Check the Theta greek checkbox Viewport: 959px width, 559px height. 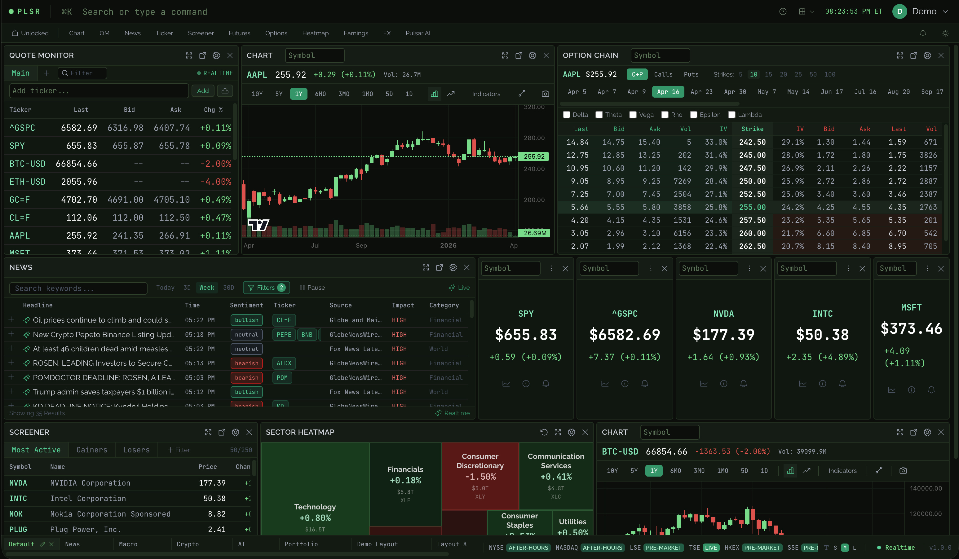[x=599, y=115]
